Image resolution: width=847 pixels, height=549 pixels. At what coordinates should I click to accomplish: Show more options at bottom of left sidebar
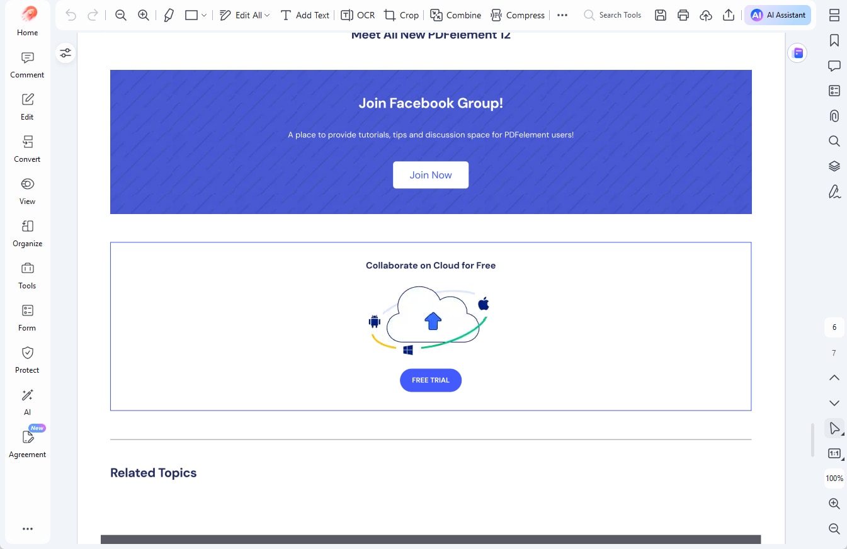point(28,529)
